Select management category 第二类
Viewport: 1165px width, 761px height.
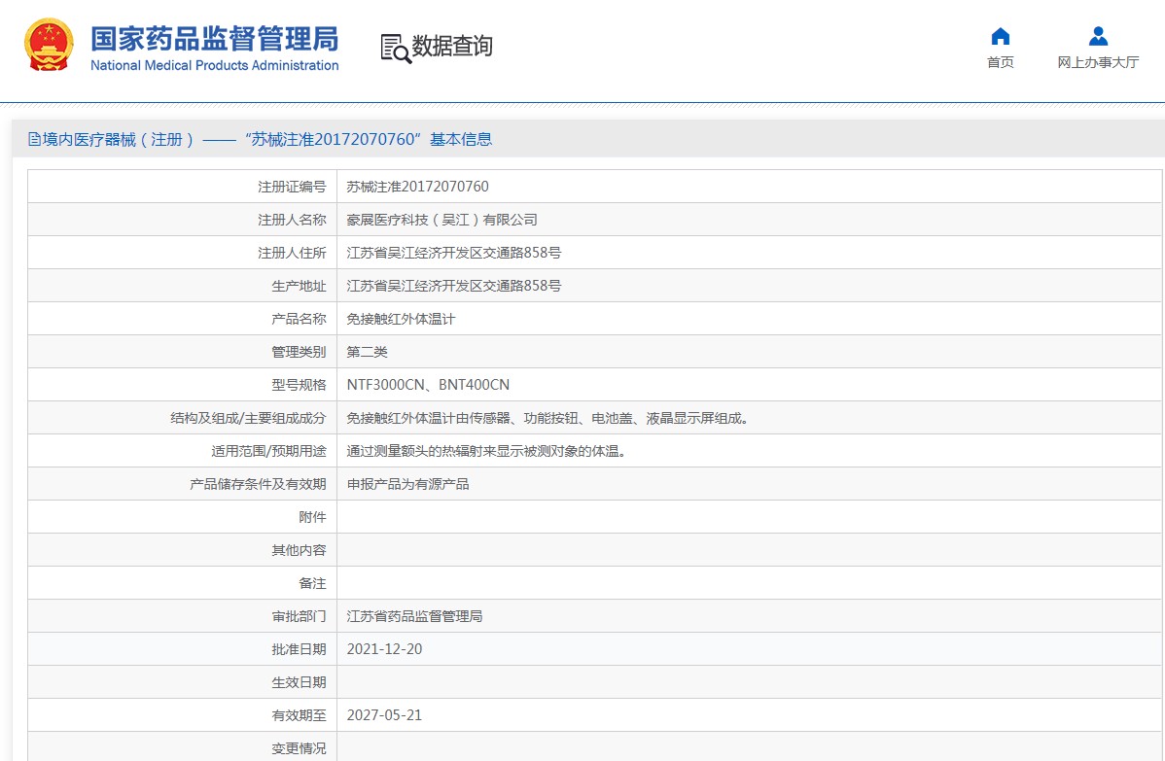(x=367, y=352)
